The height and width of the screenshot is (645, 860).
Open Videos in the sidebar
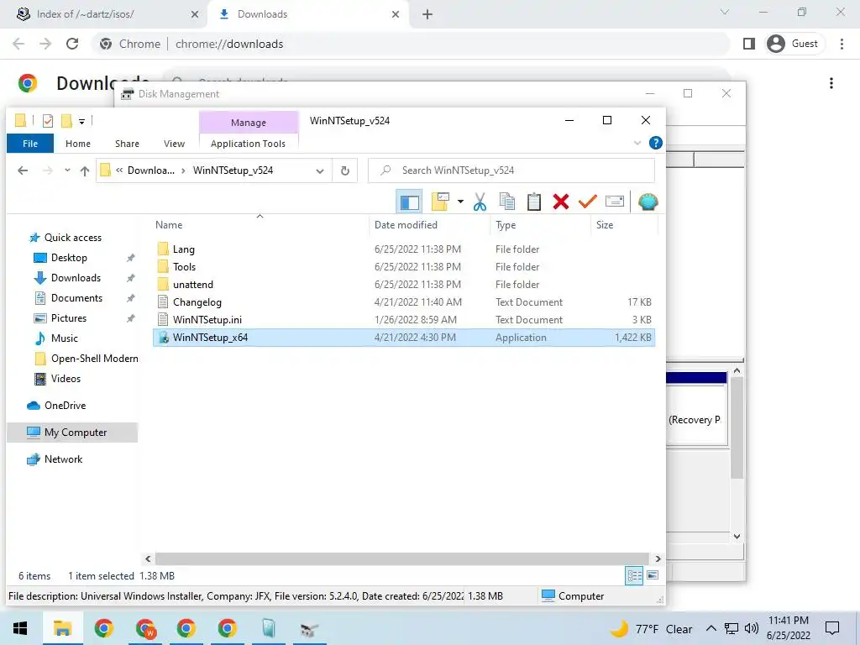pos(66,379)
